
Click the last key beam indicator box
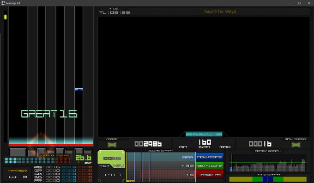[88, 152]
